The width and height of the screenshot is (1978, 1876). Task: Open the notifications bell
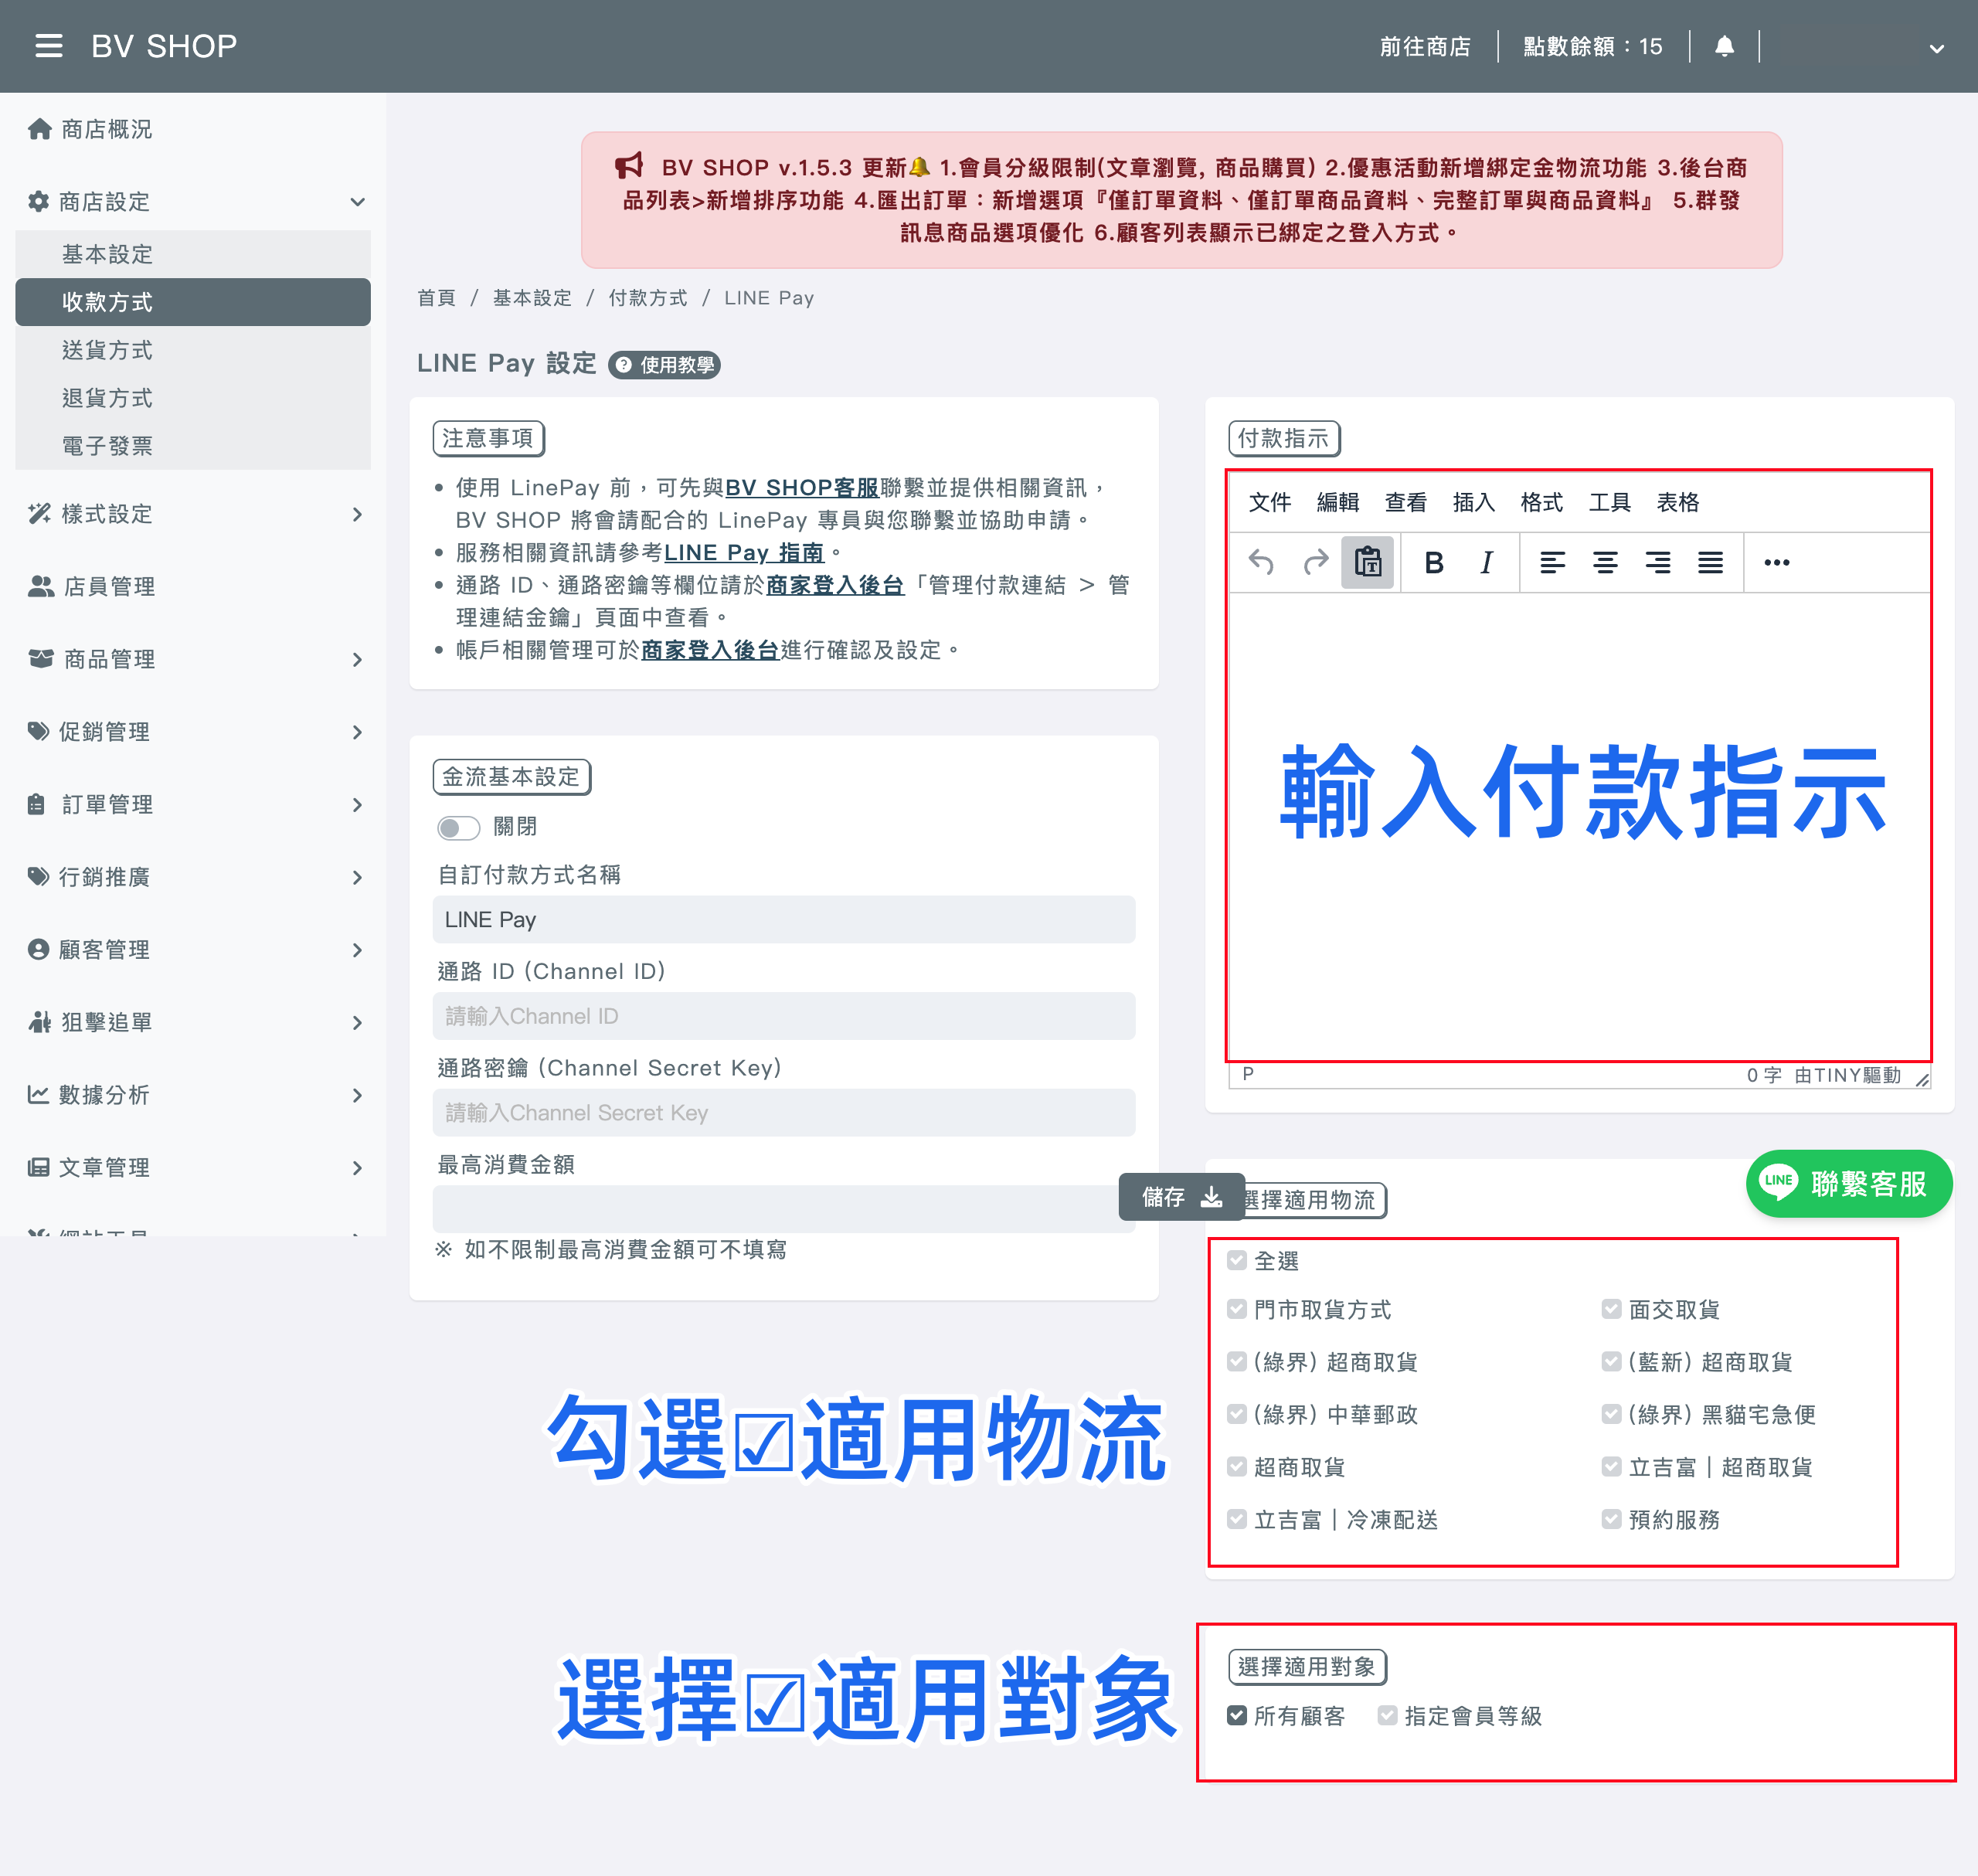(1724, 46)
